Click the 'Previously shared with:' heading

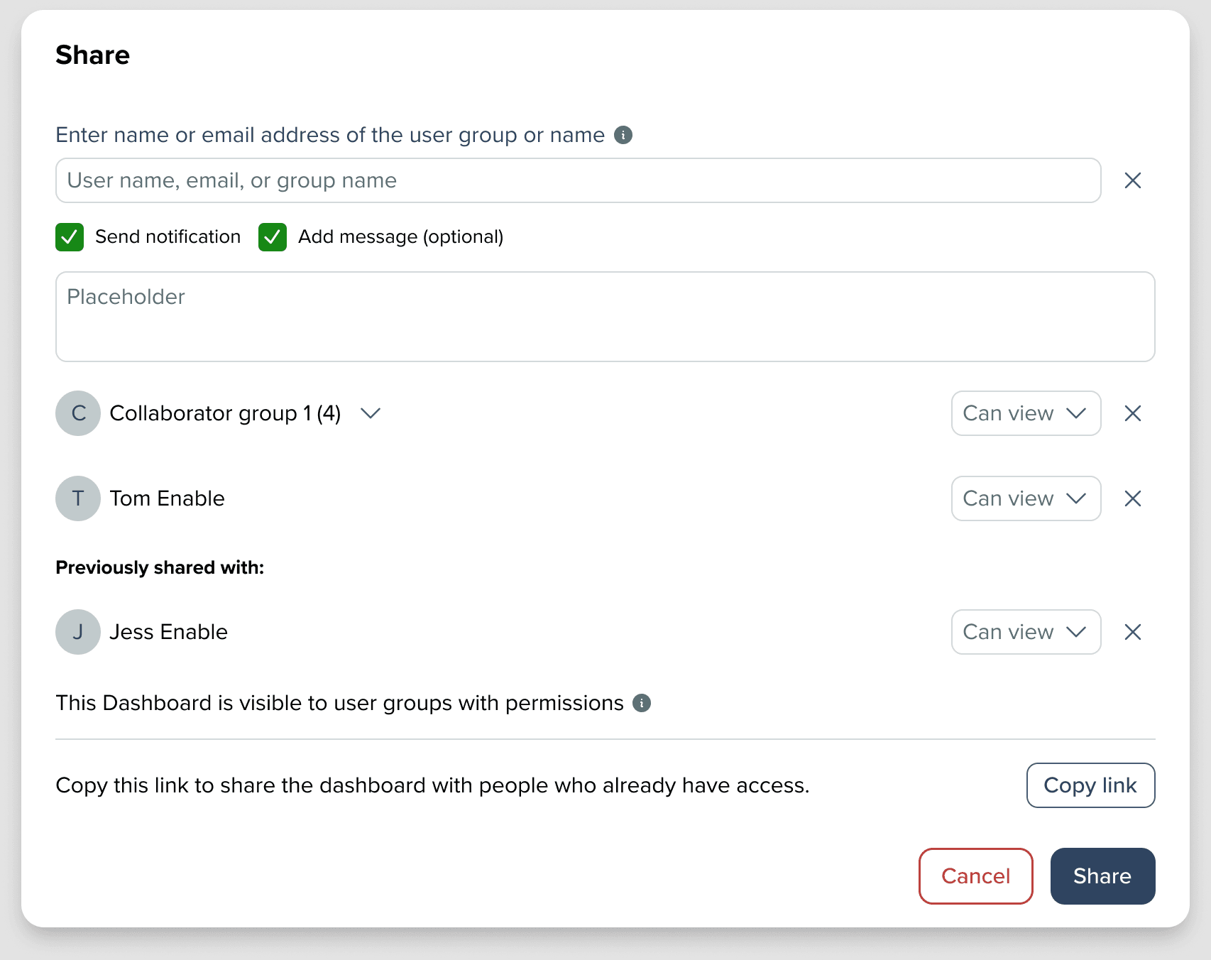click(x=160, y=567)
